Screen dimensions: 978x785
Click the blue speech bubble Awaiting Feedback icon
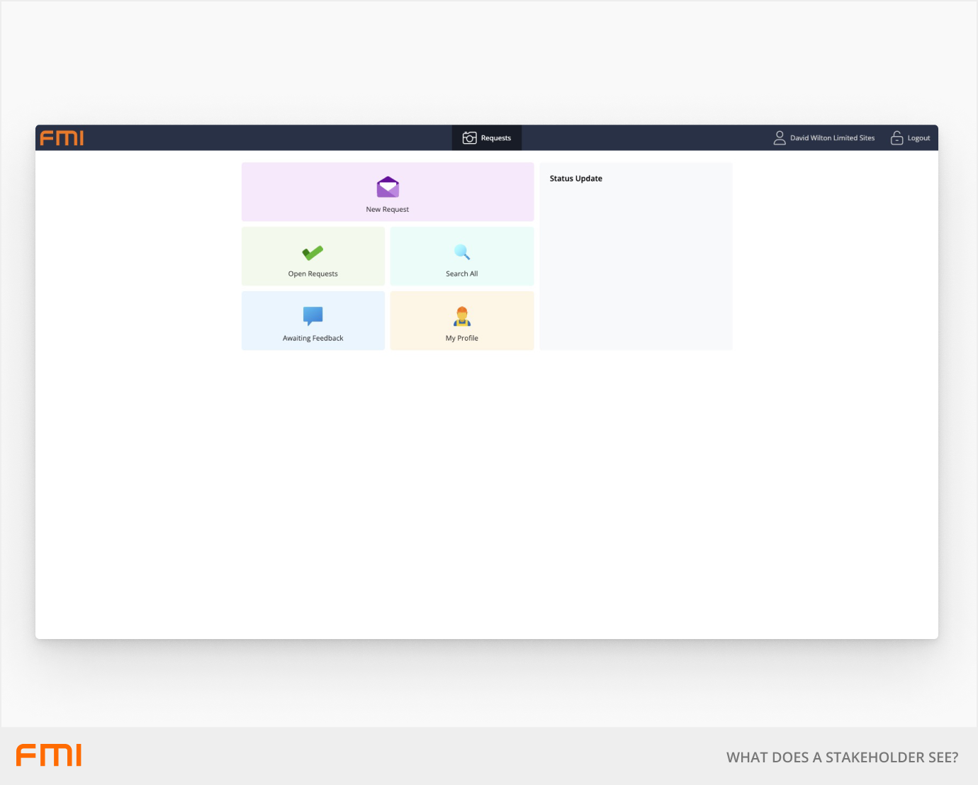pyautogui.click(x=313, y=316)
